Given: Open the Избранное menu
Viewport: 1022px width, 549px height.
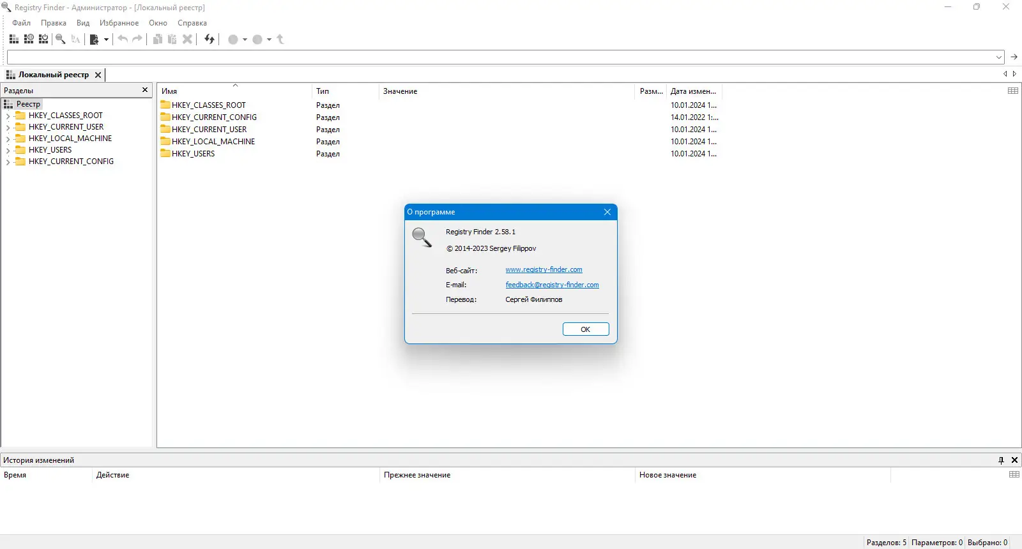Looking at the screenshot, I should [x=119, y=23].
